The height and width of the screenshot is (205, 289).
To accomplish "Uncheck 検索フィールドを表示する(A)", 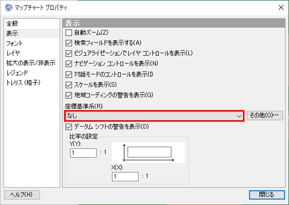I will point(69,43).
